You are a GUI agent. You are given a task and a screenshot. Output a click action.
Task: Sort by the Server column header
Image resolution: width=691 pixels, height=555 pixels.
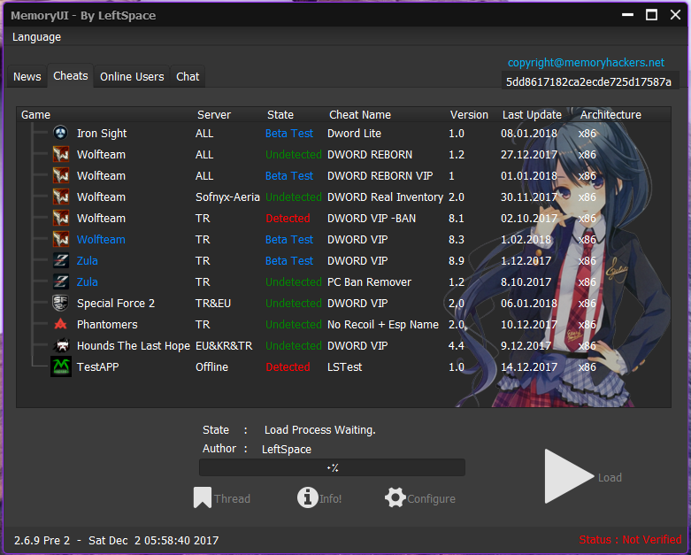click(x=214, y=114)
